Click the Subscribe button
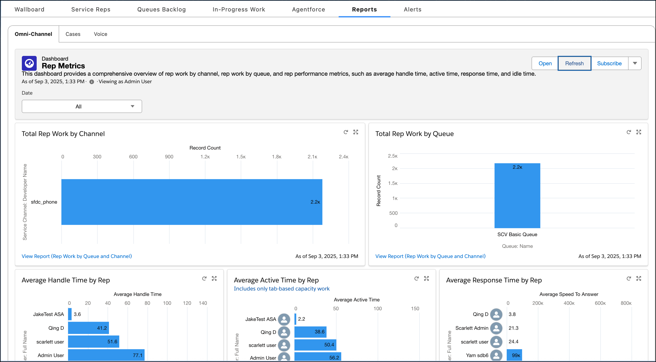The width and height of the screenshot is (656, 362). 609,63
